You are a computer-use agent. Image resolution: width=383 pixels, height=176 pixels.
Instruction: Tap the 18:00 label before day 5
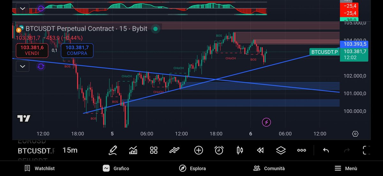(x=78, y=134)
